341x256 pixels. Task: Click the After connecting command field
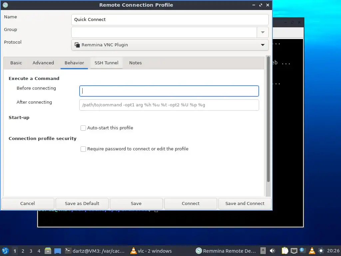pyautogui.click(x=169, y=105)
